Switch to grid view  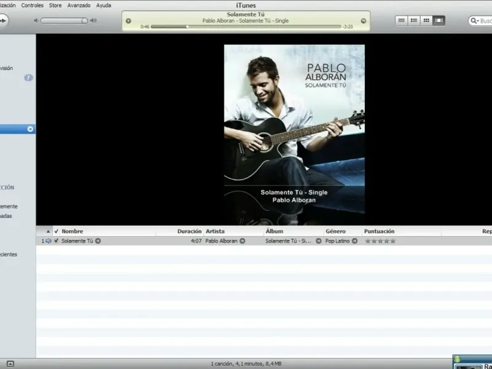(426, 20)
